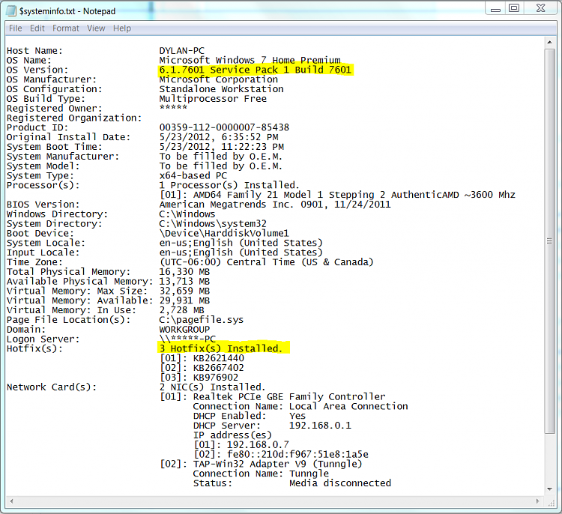Screen dimensions: 562x514
Task: Click vertical scrollbar up arrow
Action: (x=549, y=42)
